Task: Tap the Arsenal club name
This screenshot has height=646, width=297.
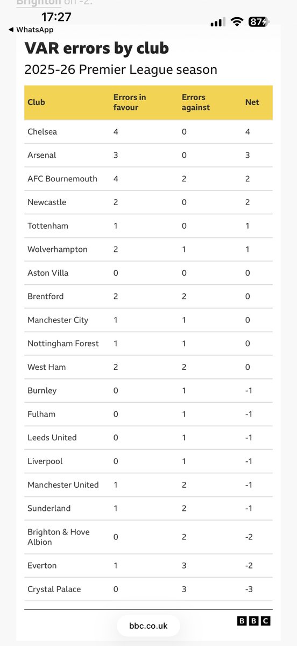Action: (x=42, y=155)
